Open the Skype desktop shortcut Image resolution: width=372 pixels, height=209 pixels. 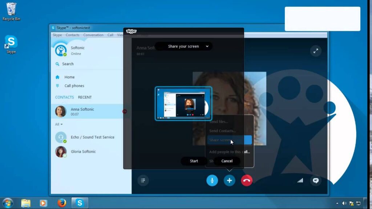click(11, 44)
